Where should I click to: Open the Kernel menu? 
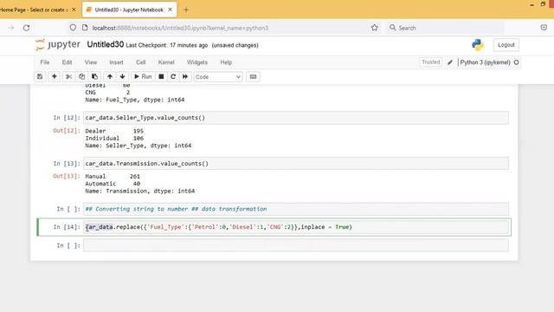pyautogui.click(x=166, y=62)
